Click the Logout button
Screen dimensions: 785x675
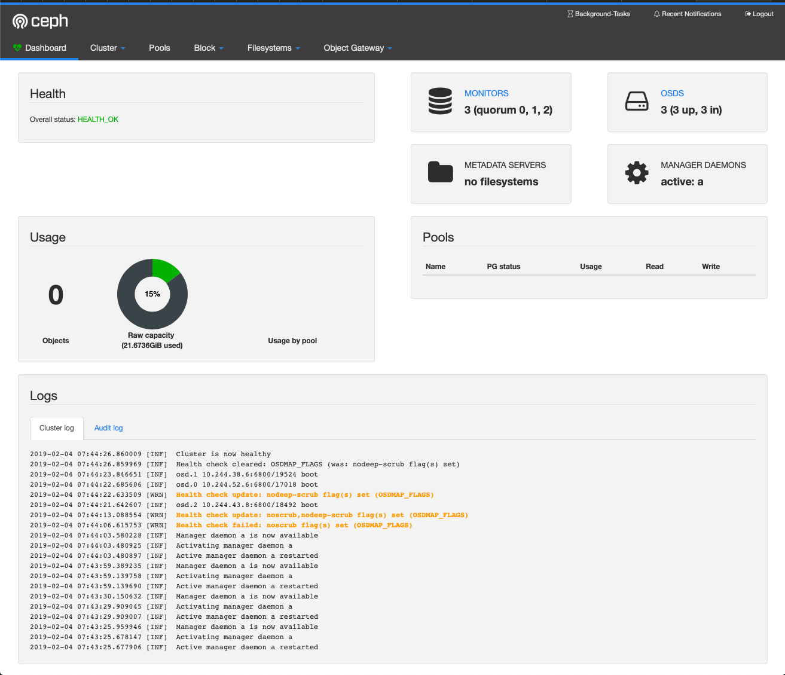coord(759,14)
